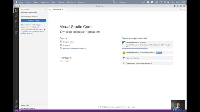Click the VS Code icon on the Приветствие tab
200x112 pixels.
[50, 10]
